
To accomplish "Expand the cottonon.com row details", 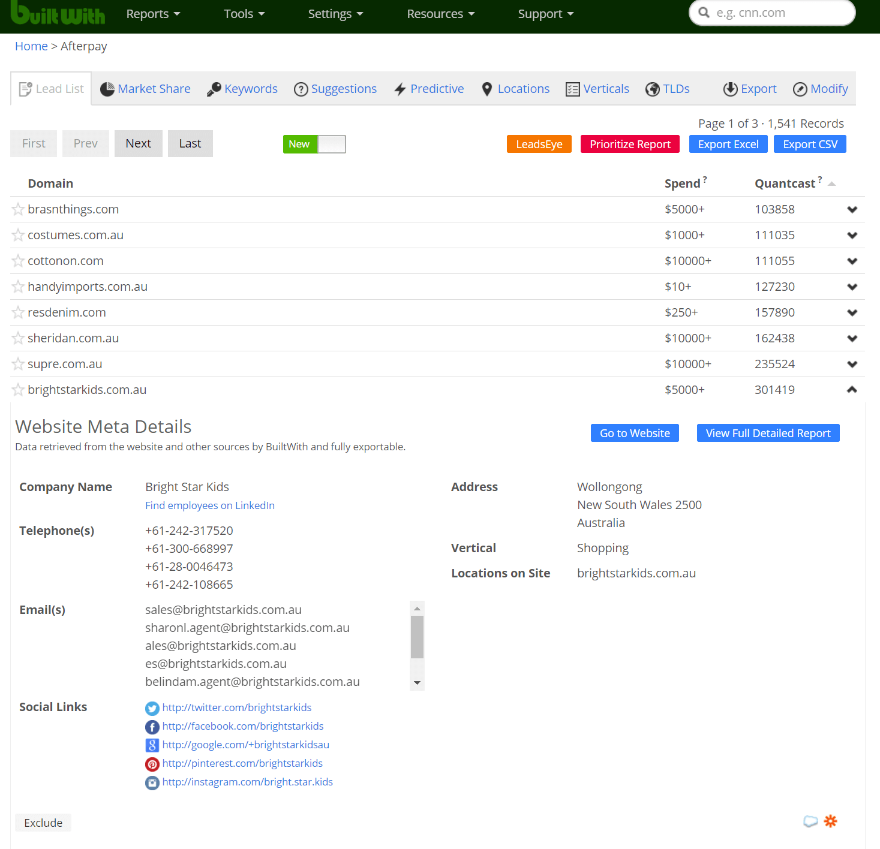I will pyautogui.click(x=852, y=261).
